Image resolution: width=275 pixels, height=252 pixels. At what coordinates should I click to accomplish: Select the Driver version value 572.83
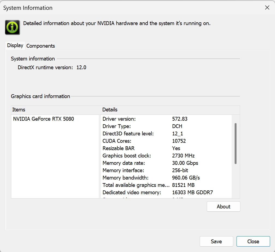(x=180, y=119)
